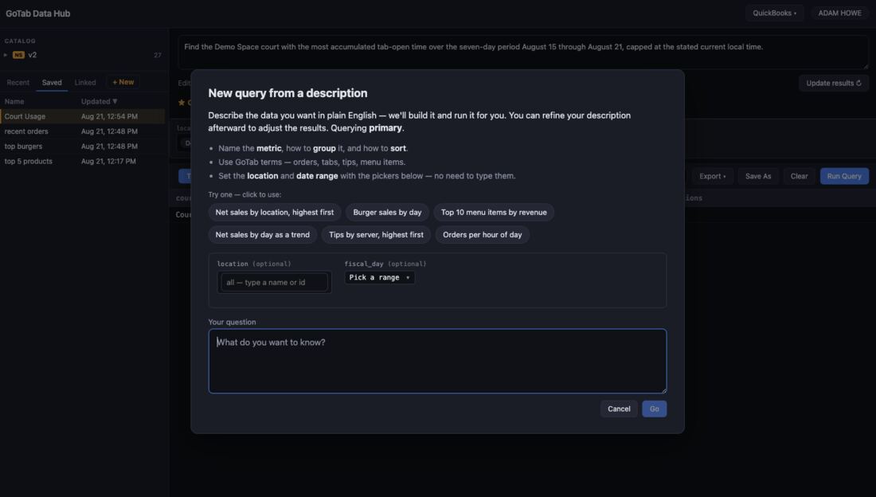Viewport: 876px width, 497px height.
Task: Open the Export dropdown
Action: 712,176
